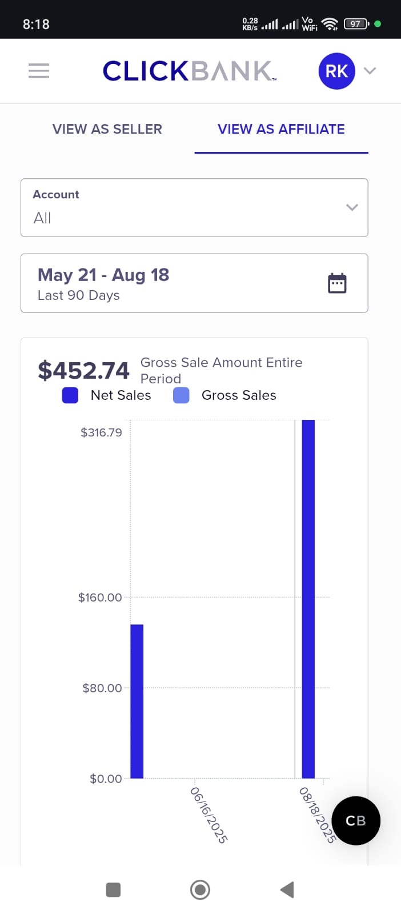Click the Net Sales legend label
Viewport: 401px width, 914px height.
click(x=121, y=395)
